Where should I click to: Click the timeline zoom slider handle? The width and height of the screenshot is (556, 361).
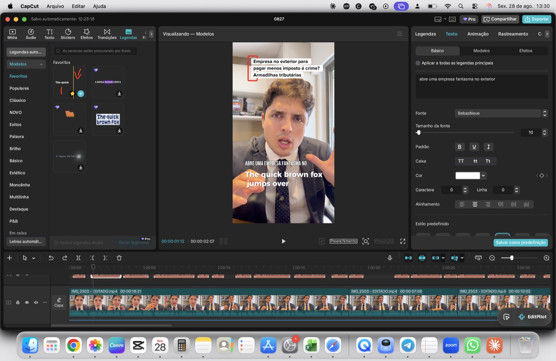point(512,258)
